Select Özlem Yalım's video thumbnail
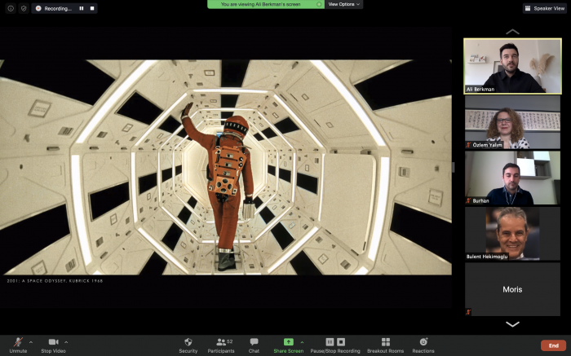This screenshot has width=571, height=356. [512, 122]
